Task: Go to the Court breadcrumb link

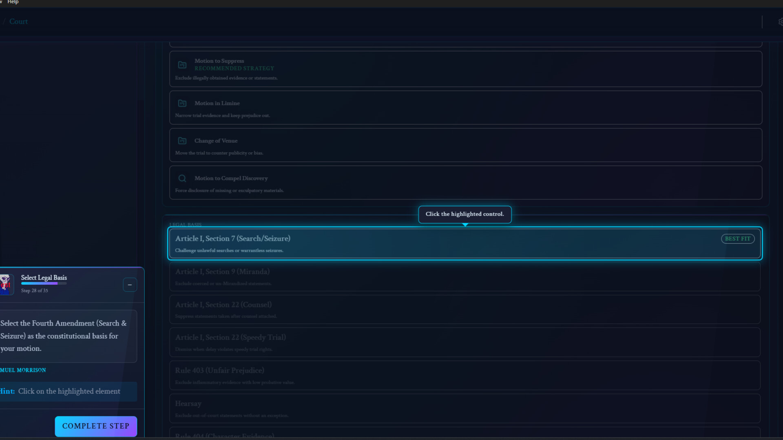Action: click(x=18, y=22)
